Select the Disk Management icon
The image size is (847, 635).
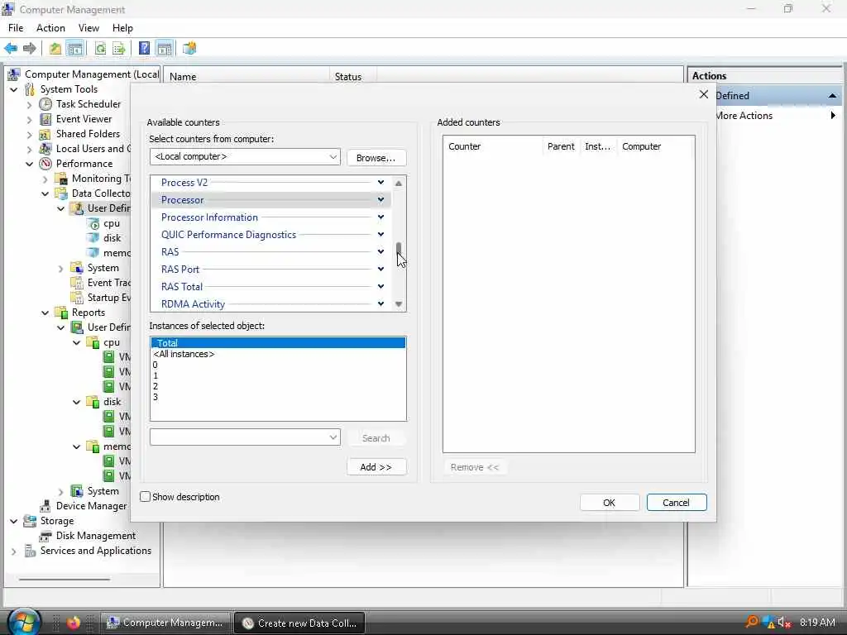tap(46, 536)
